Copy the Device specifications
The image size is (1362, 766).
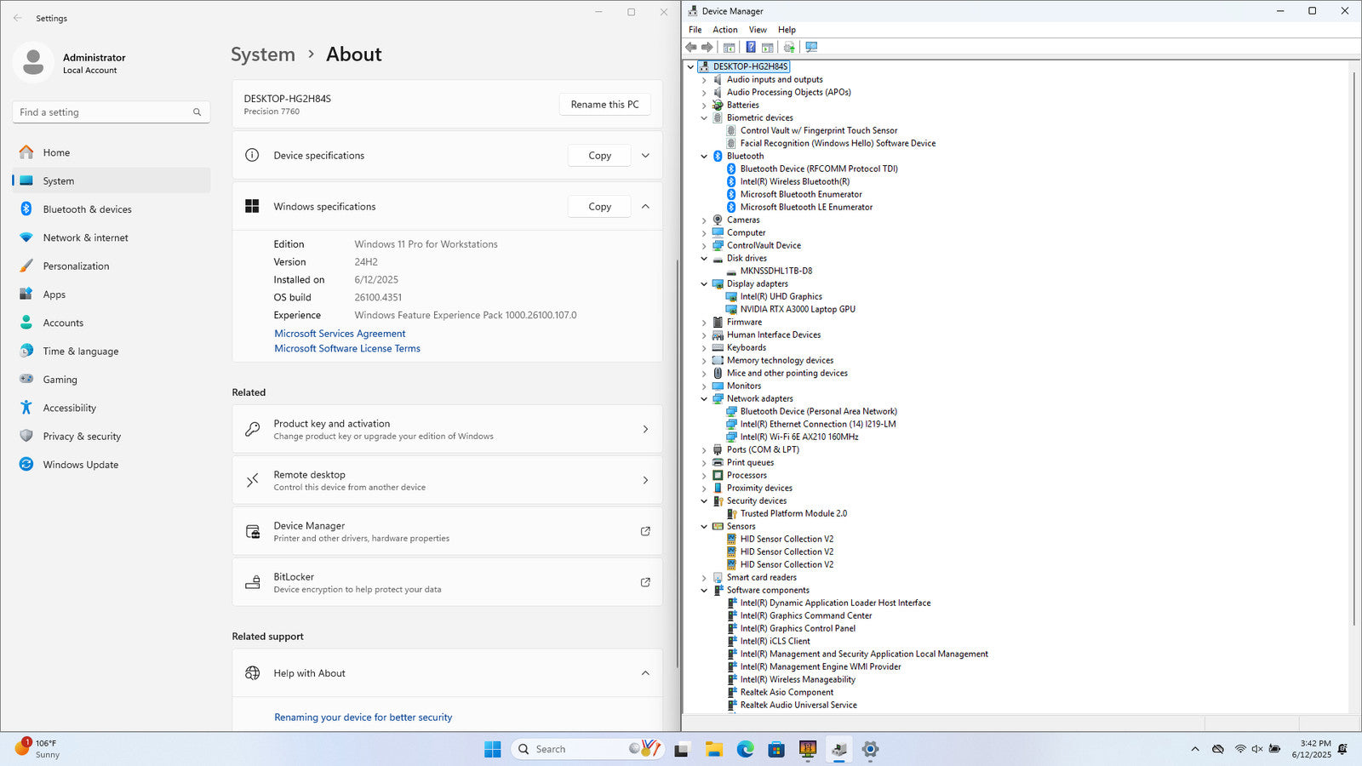click(599, 155)
